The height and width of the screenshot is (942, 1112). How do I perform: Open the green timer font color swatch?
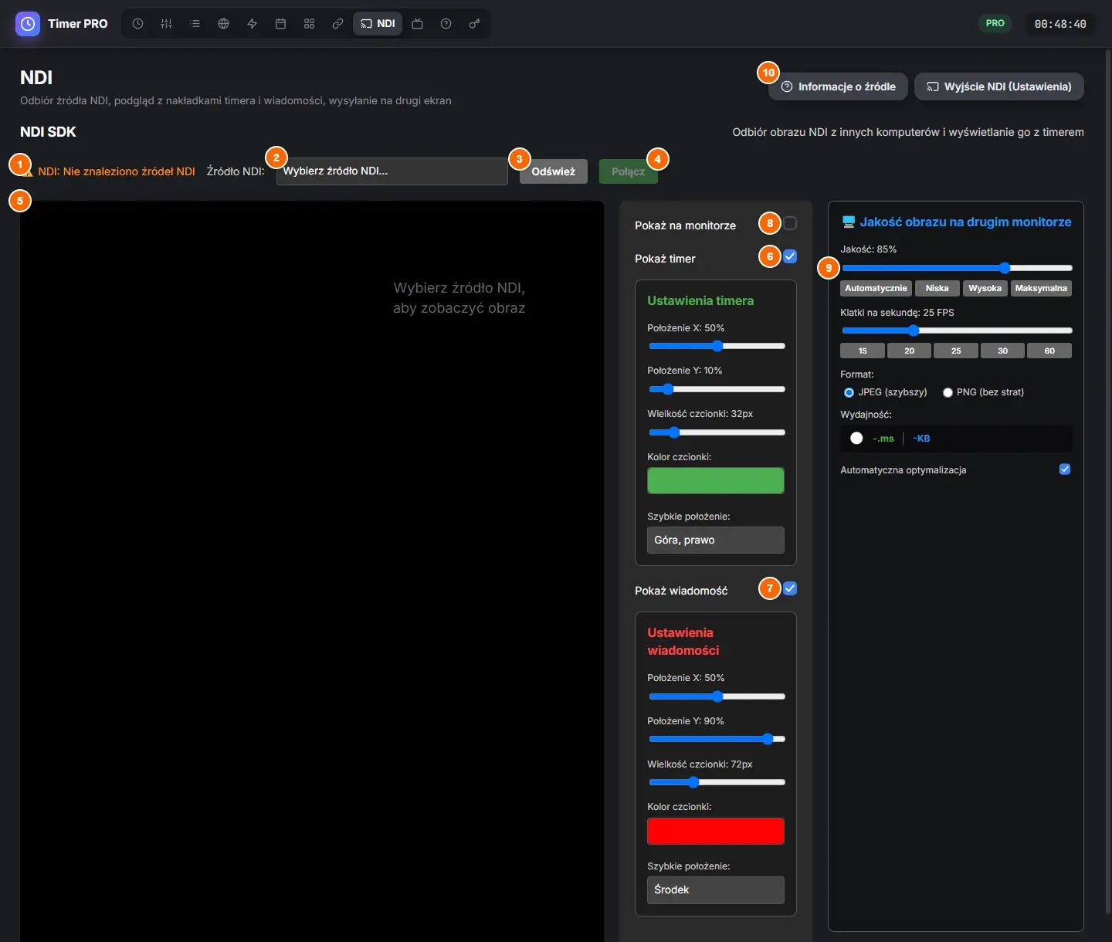pos(715,480)
